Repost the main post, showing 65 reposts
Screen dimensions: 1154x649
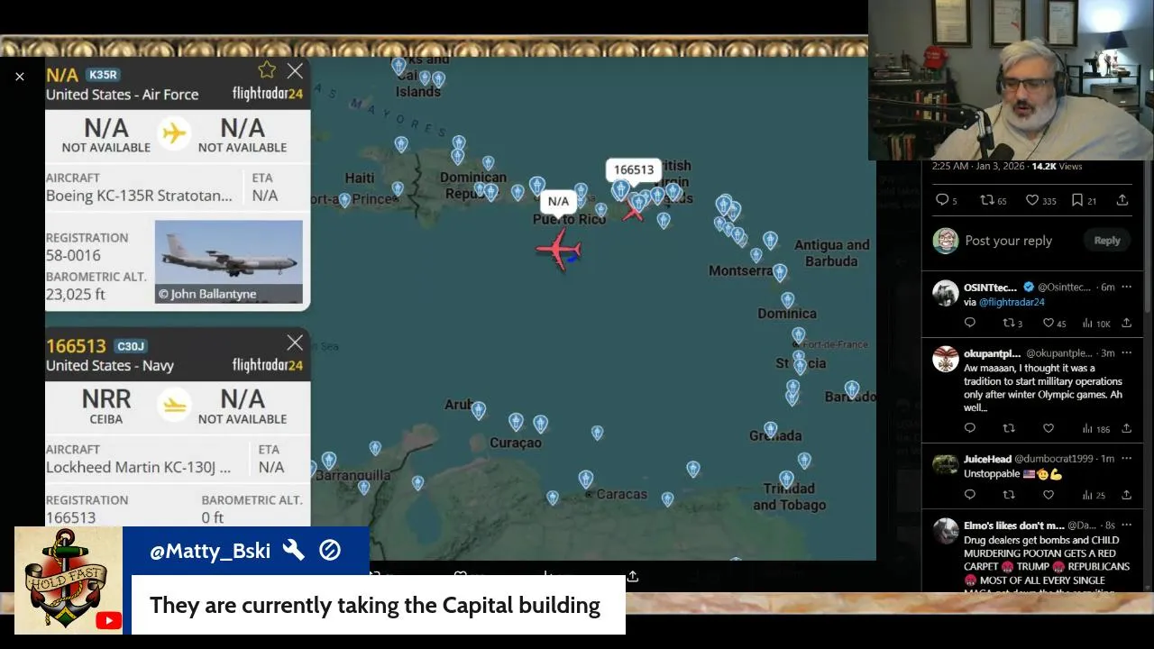[993, 200]
